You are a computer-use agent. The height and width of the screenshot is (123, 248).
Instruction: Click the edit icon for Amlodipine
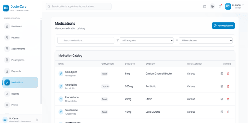(x=222, y=74)
